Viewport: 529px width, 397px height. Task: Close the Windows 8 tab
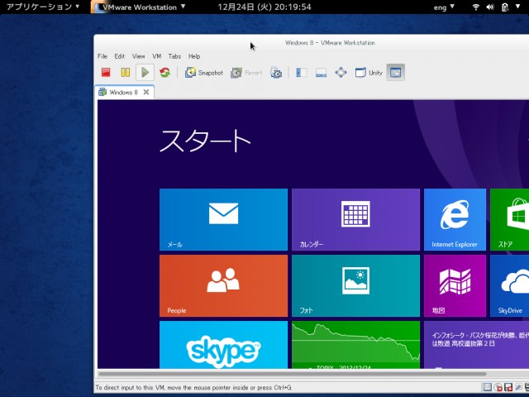tap(146, 92)
